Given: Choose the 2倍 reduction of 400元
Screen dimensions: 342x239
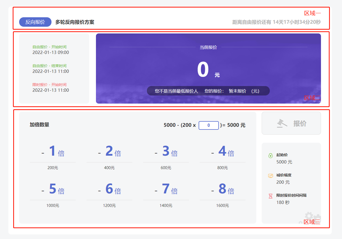Looking at the screenshot, I should tap(109, 152).
